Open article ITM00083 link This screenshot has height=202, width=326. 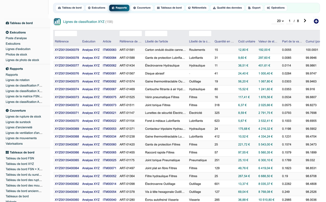[109, 50]
